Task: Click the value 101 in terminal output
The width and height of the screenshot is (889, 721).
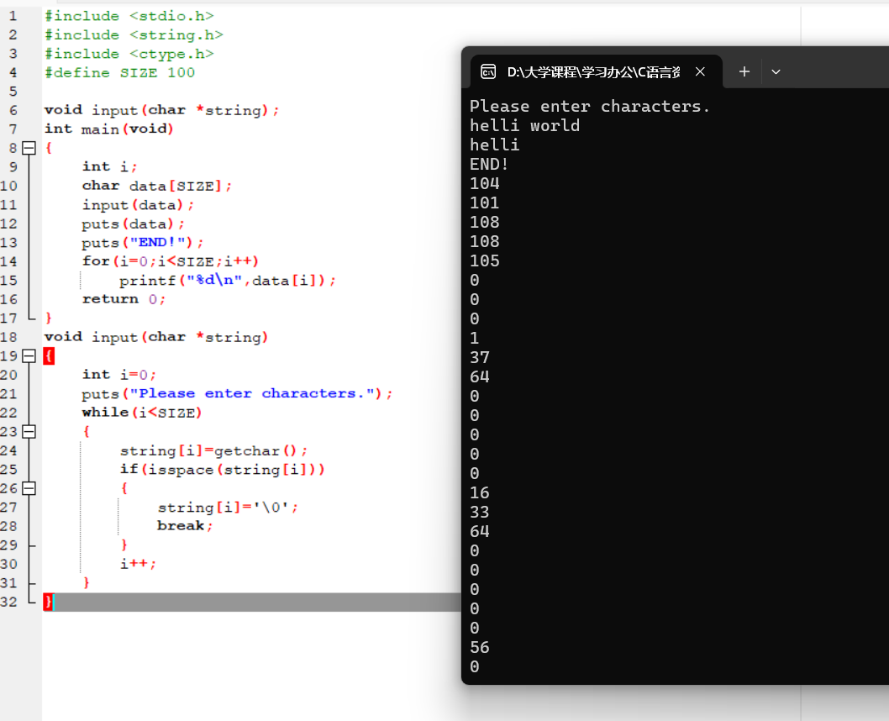Action: [485, 203]
